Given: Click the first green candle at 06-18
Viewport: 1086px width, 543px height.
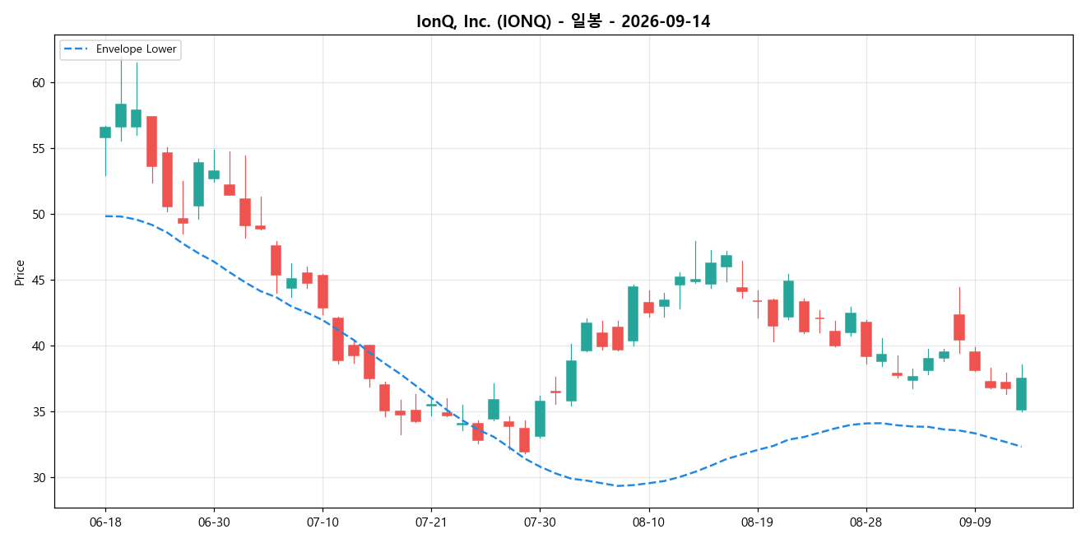Looking at the screenshot, I should (105, 132).
